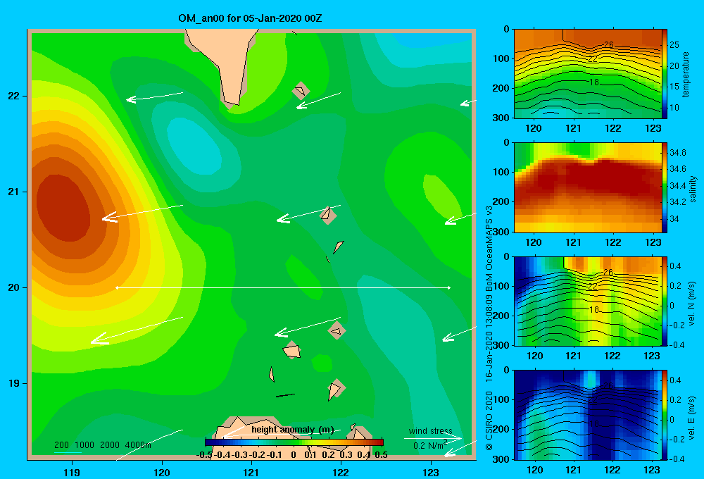Open the temperature depth section panel

pyautogui.click(x=587, y=74)
